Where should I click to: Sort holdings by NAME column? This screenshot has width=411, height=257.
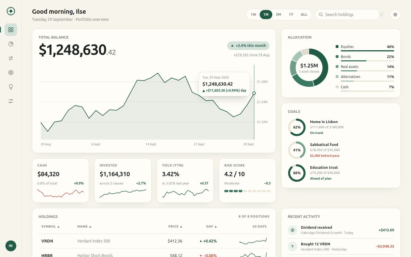[x=84, y=227]
